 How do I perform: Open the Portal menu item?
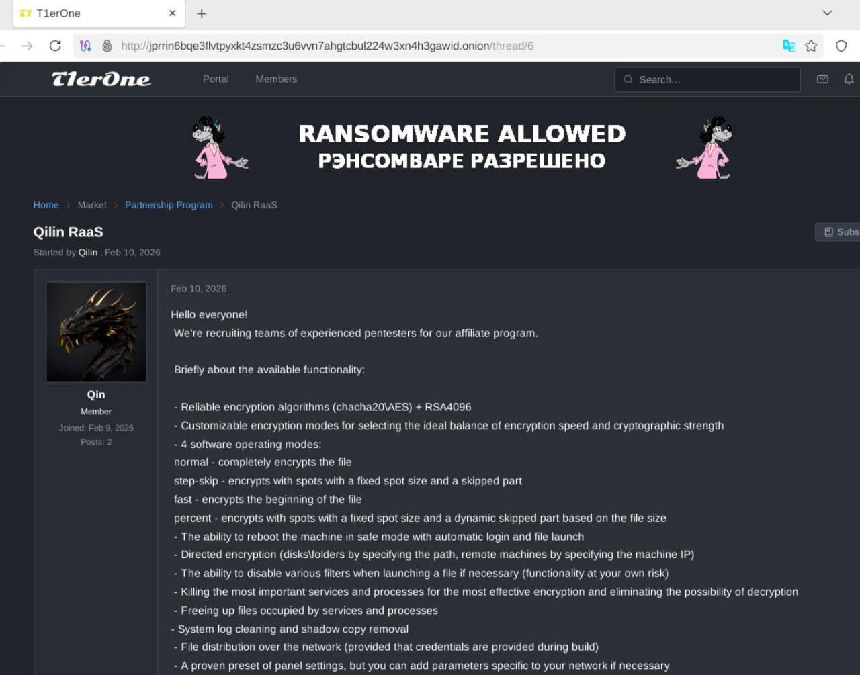[x=216, y=79]
